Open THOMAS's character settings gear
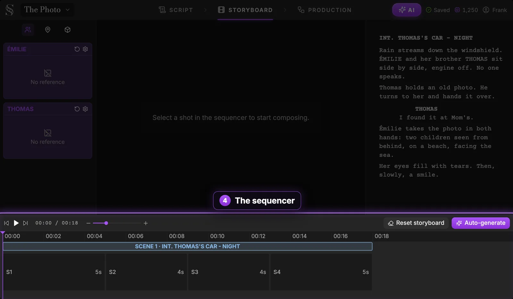The height and width of the screenshot is (299, 513). pyautogui.click(x=85, y=109)
